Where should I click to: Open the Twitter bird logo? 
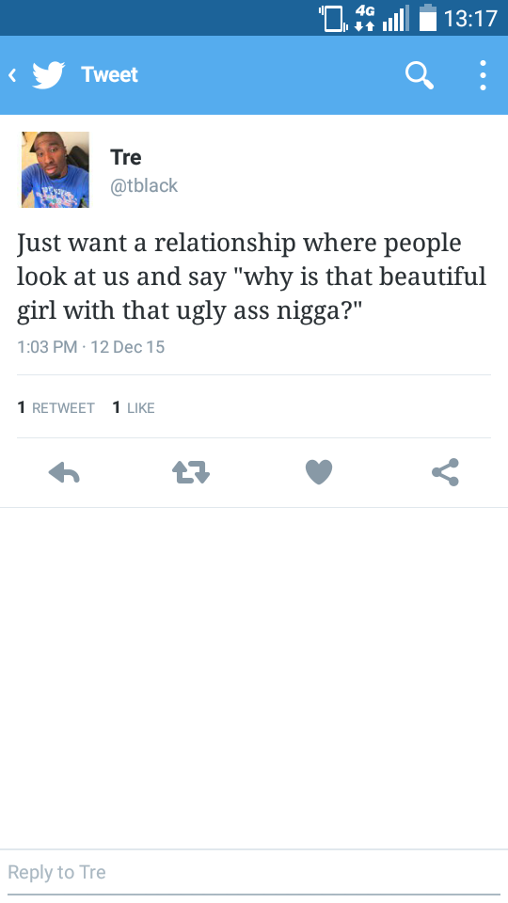48,75
